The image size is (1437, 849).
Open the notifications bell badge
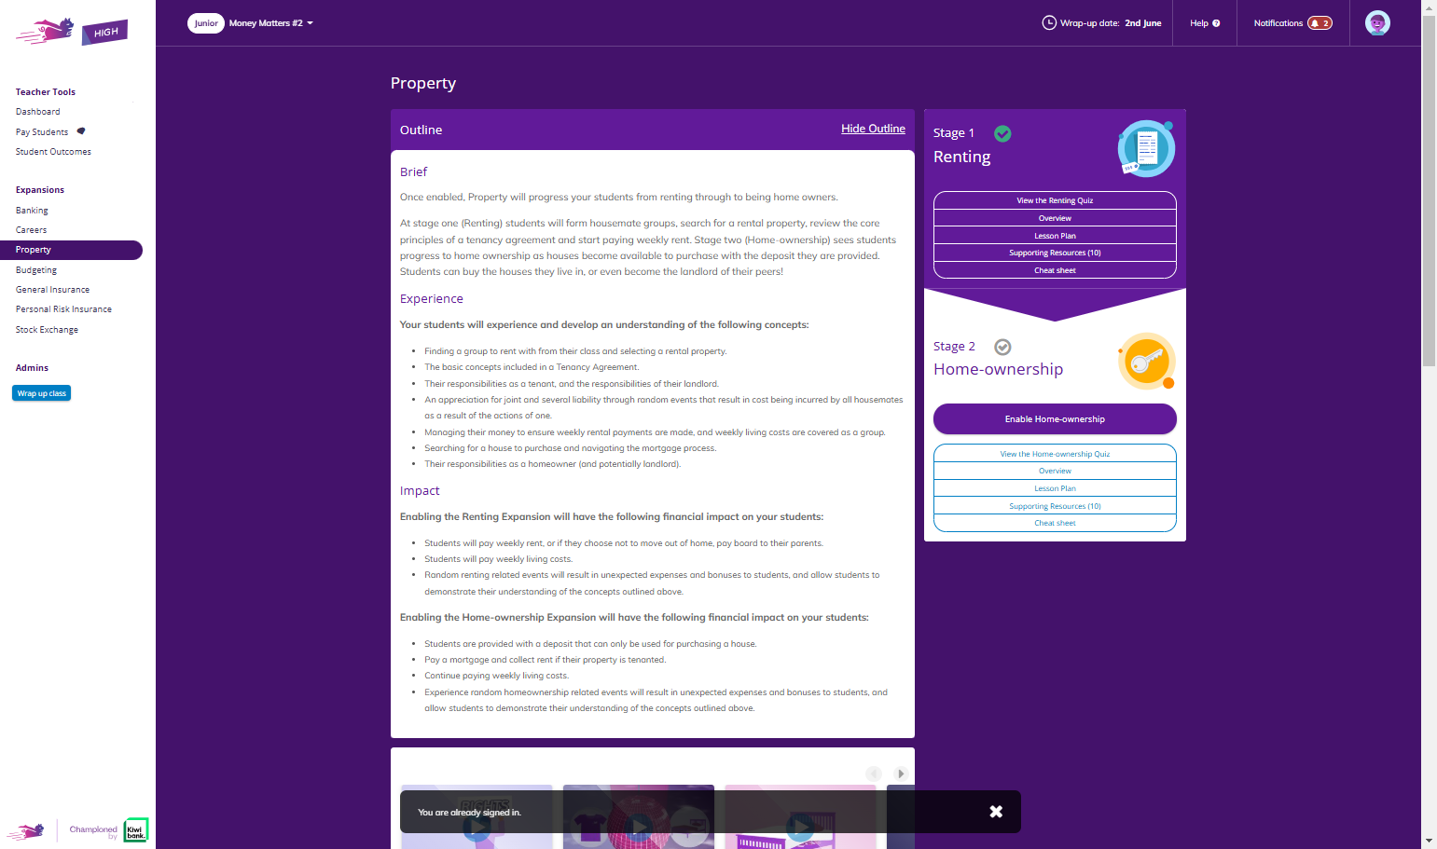pyautogui.click(x=1320, y=23)
